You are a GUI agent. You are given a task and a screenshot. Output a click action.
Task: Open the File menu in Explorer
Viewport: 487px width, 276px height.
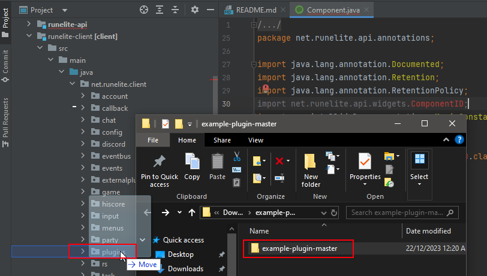pyautogui.click(x=153, y=140)
